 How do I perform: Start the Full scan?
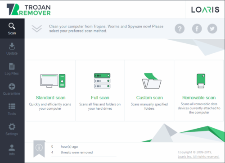(x=100, y=90)
